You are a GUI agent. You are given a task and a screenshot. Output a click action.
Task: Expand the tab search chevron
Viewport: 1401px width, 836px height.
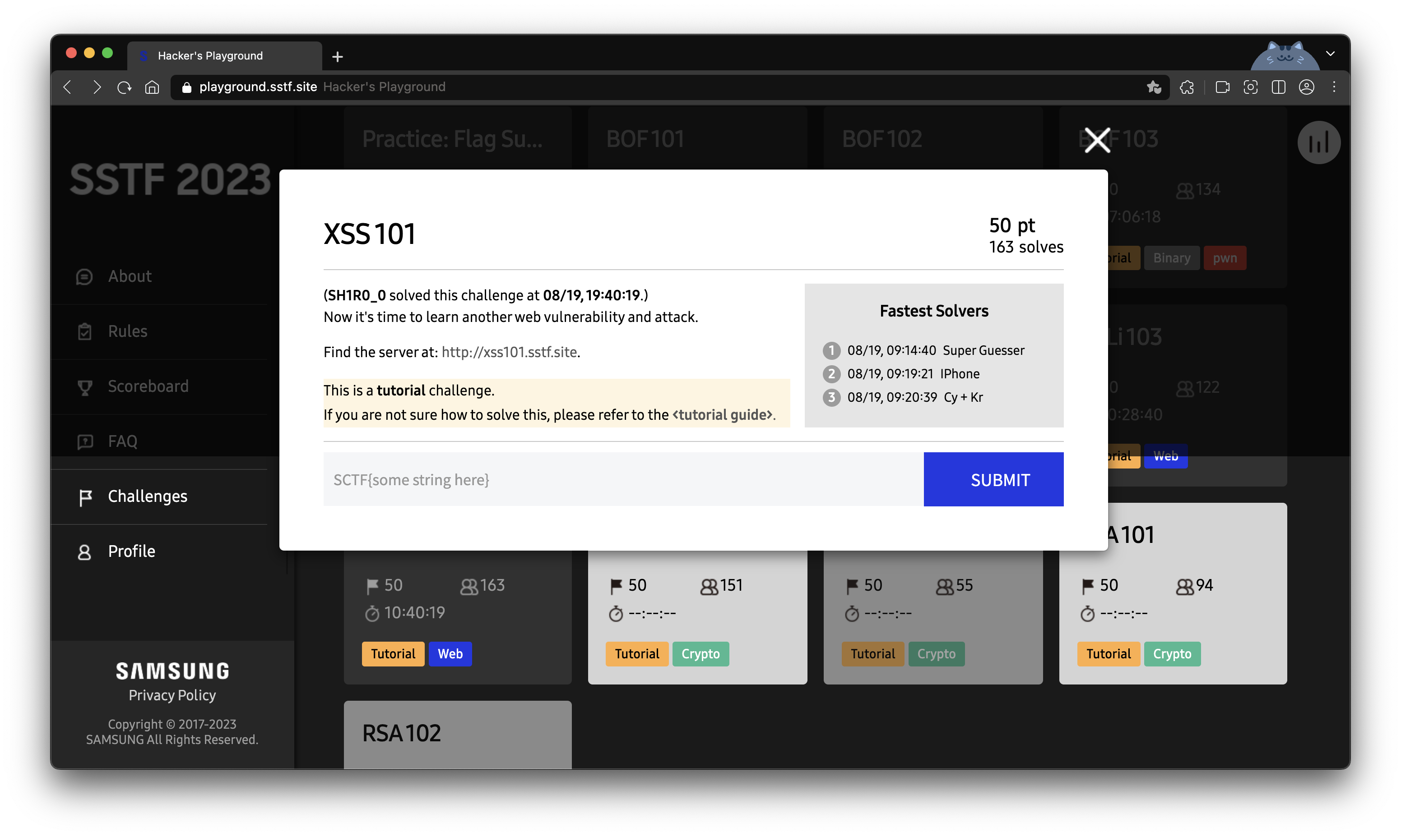(x=1330, y=54)
